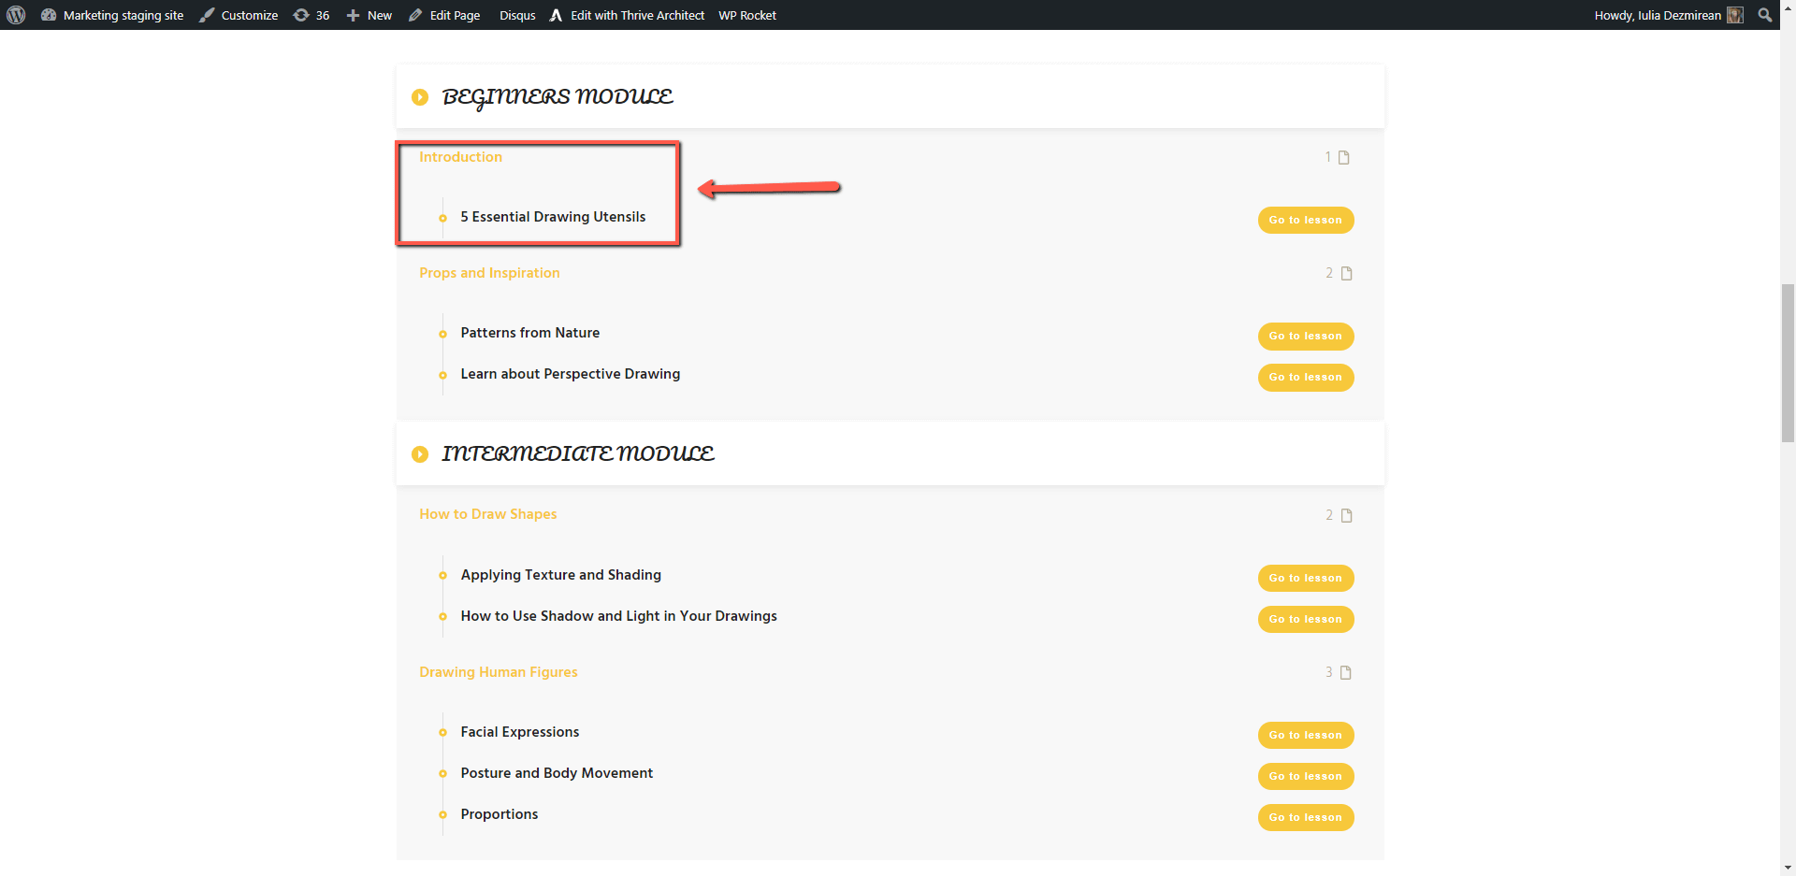Click the How to Draw Shapes page icon
Viewport: 1796px width, 876px height.
click(x=1347, y=515)
